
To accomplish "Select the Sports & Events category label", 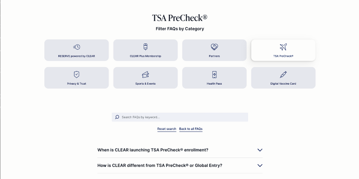I will pyautogui.click(x=145, y=84).
